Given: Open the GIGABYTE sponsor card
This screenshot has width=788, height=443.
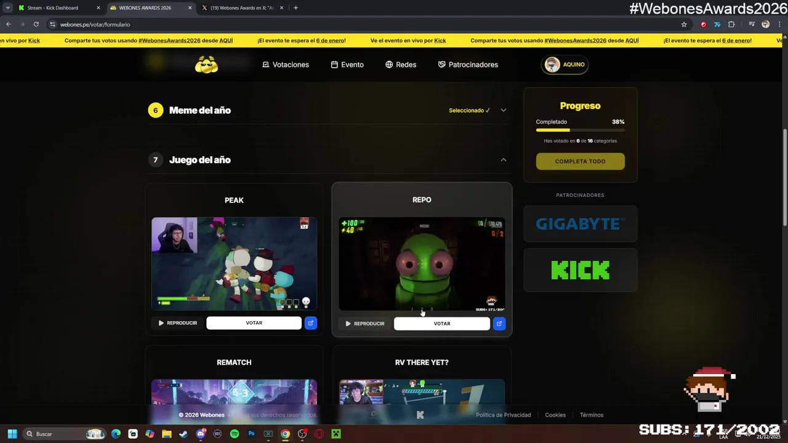Looking at the screenshot, I should pyautogui.click(x=580, y=224).
